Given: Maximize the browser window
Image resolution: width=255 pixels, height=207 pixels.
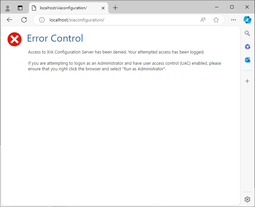Looking at the screenshot, I should [232, 7].
